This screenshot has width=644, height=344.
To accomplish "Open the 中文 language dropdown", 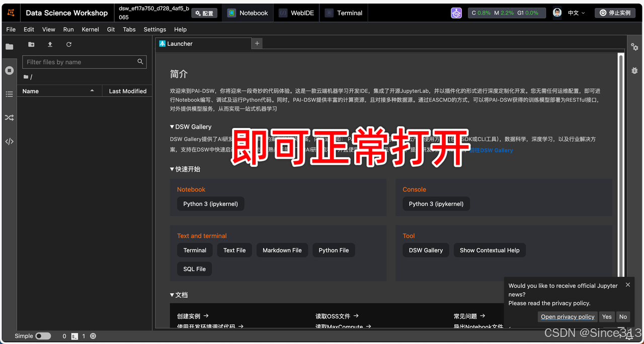I will pos(577,13).
